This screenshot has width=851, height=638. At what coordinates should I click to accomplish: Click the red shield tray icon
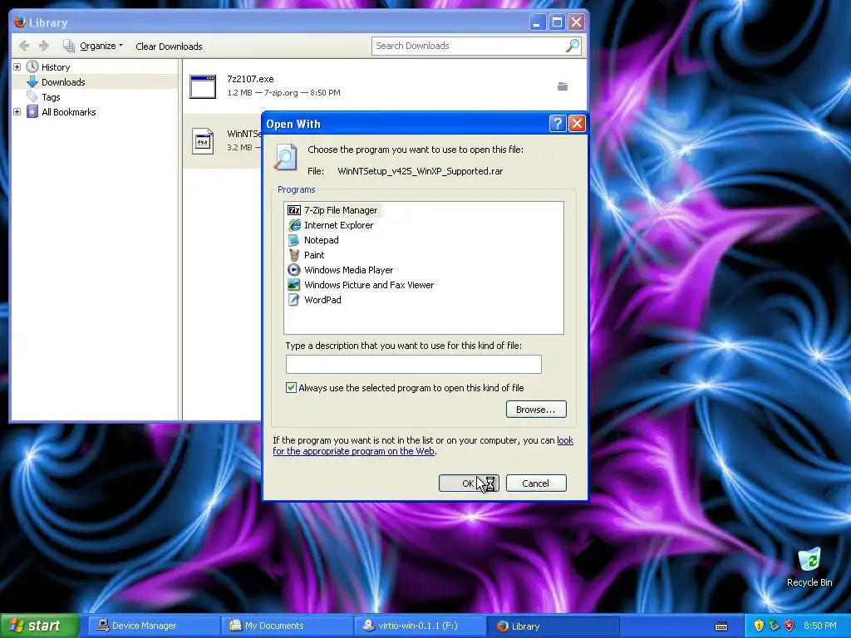click(x=790, y=626)
